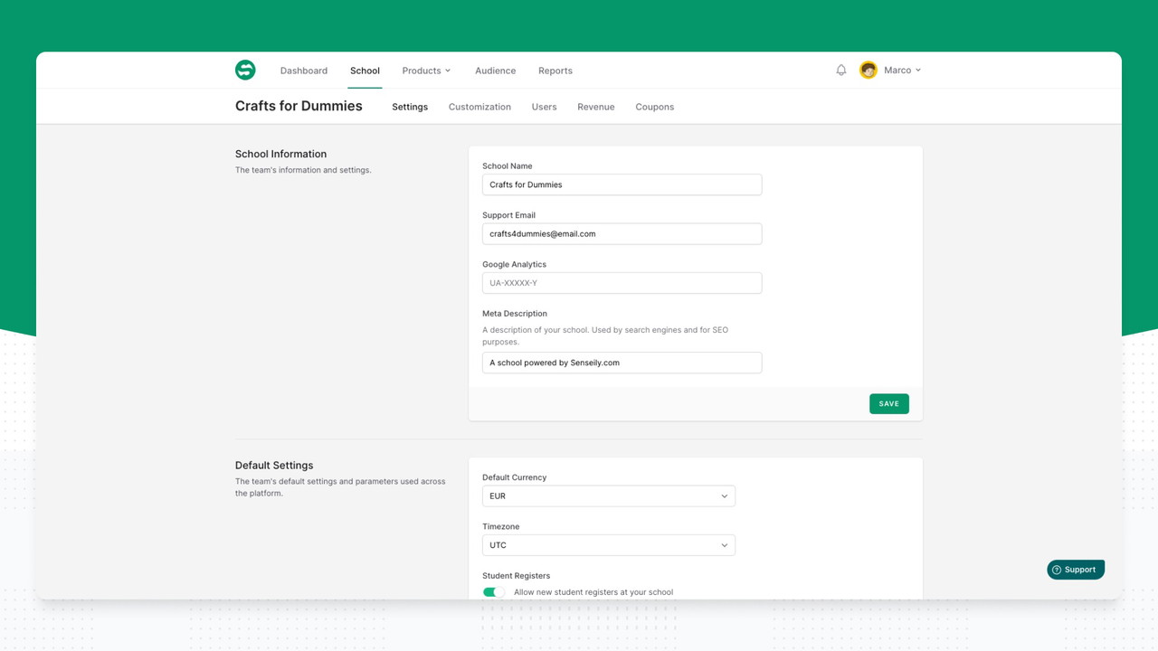The width and height of the screenshot is (1158, 651).
Task: Focus the Google Analytics input field
Action: tap(622, 283)
